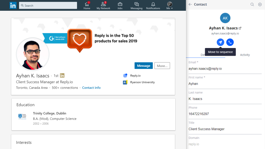The image size is (265, 149).
Task: Click the LinkedIn premium badge icon
Action: [62, 75]
